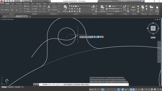Expand the Layers panel
This screenshot has height=91, width=162.
pos(76,14)
